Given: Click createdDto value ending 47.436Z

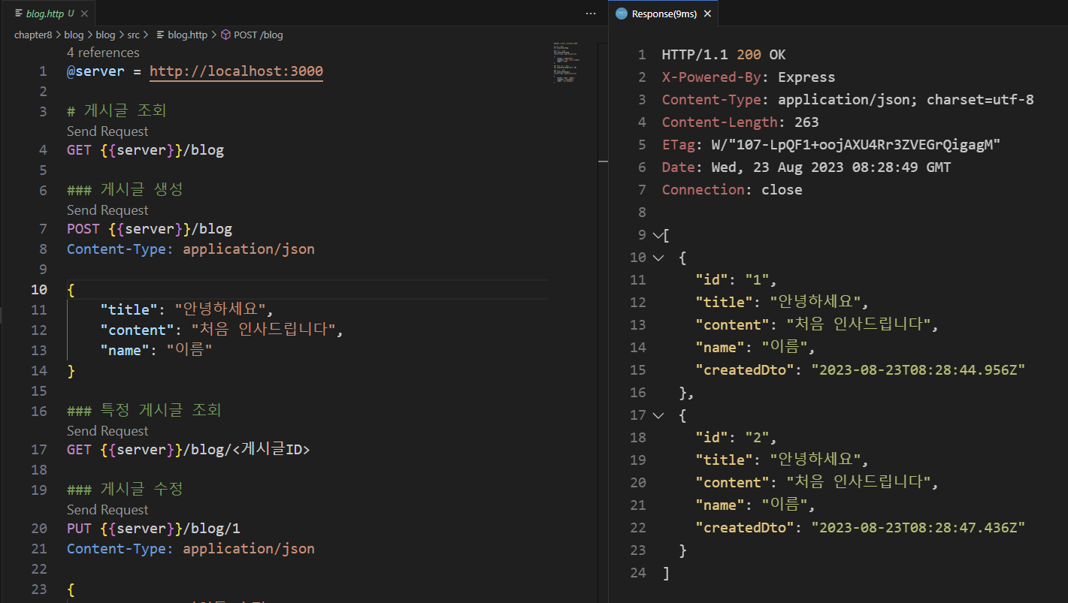Looking at the screenshot, I should (918, 528).
